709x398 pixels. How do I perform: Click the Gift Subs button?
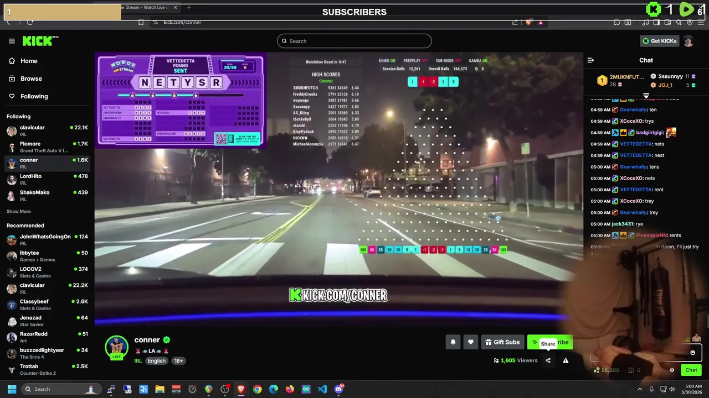(502, 342)
